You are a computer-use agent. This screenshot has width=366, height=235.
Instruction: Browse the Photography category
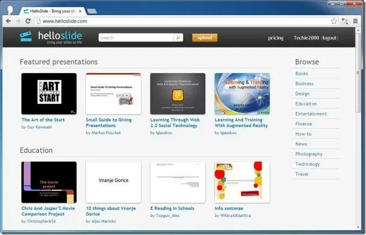point(309,154)
